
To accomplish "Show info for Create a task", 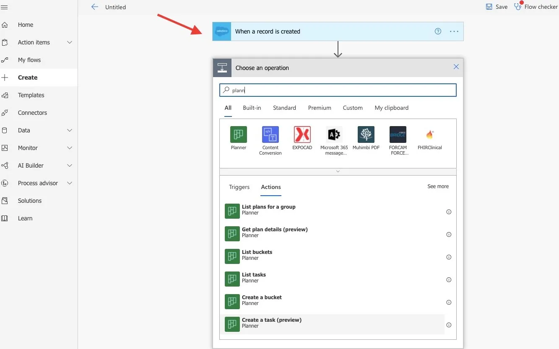I will coord(449,325).
